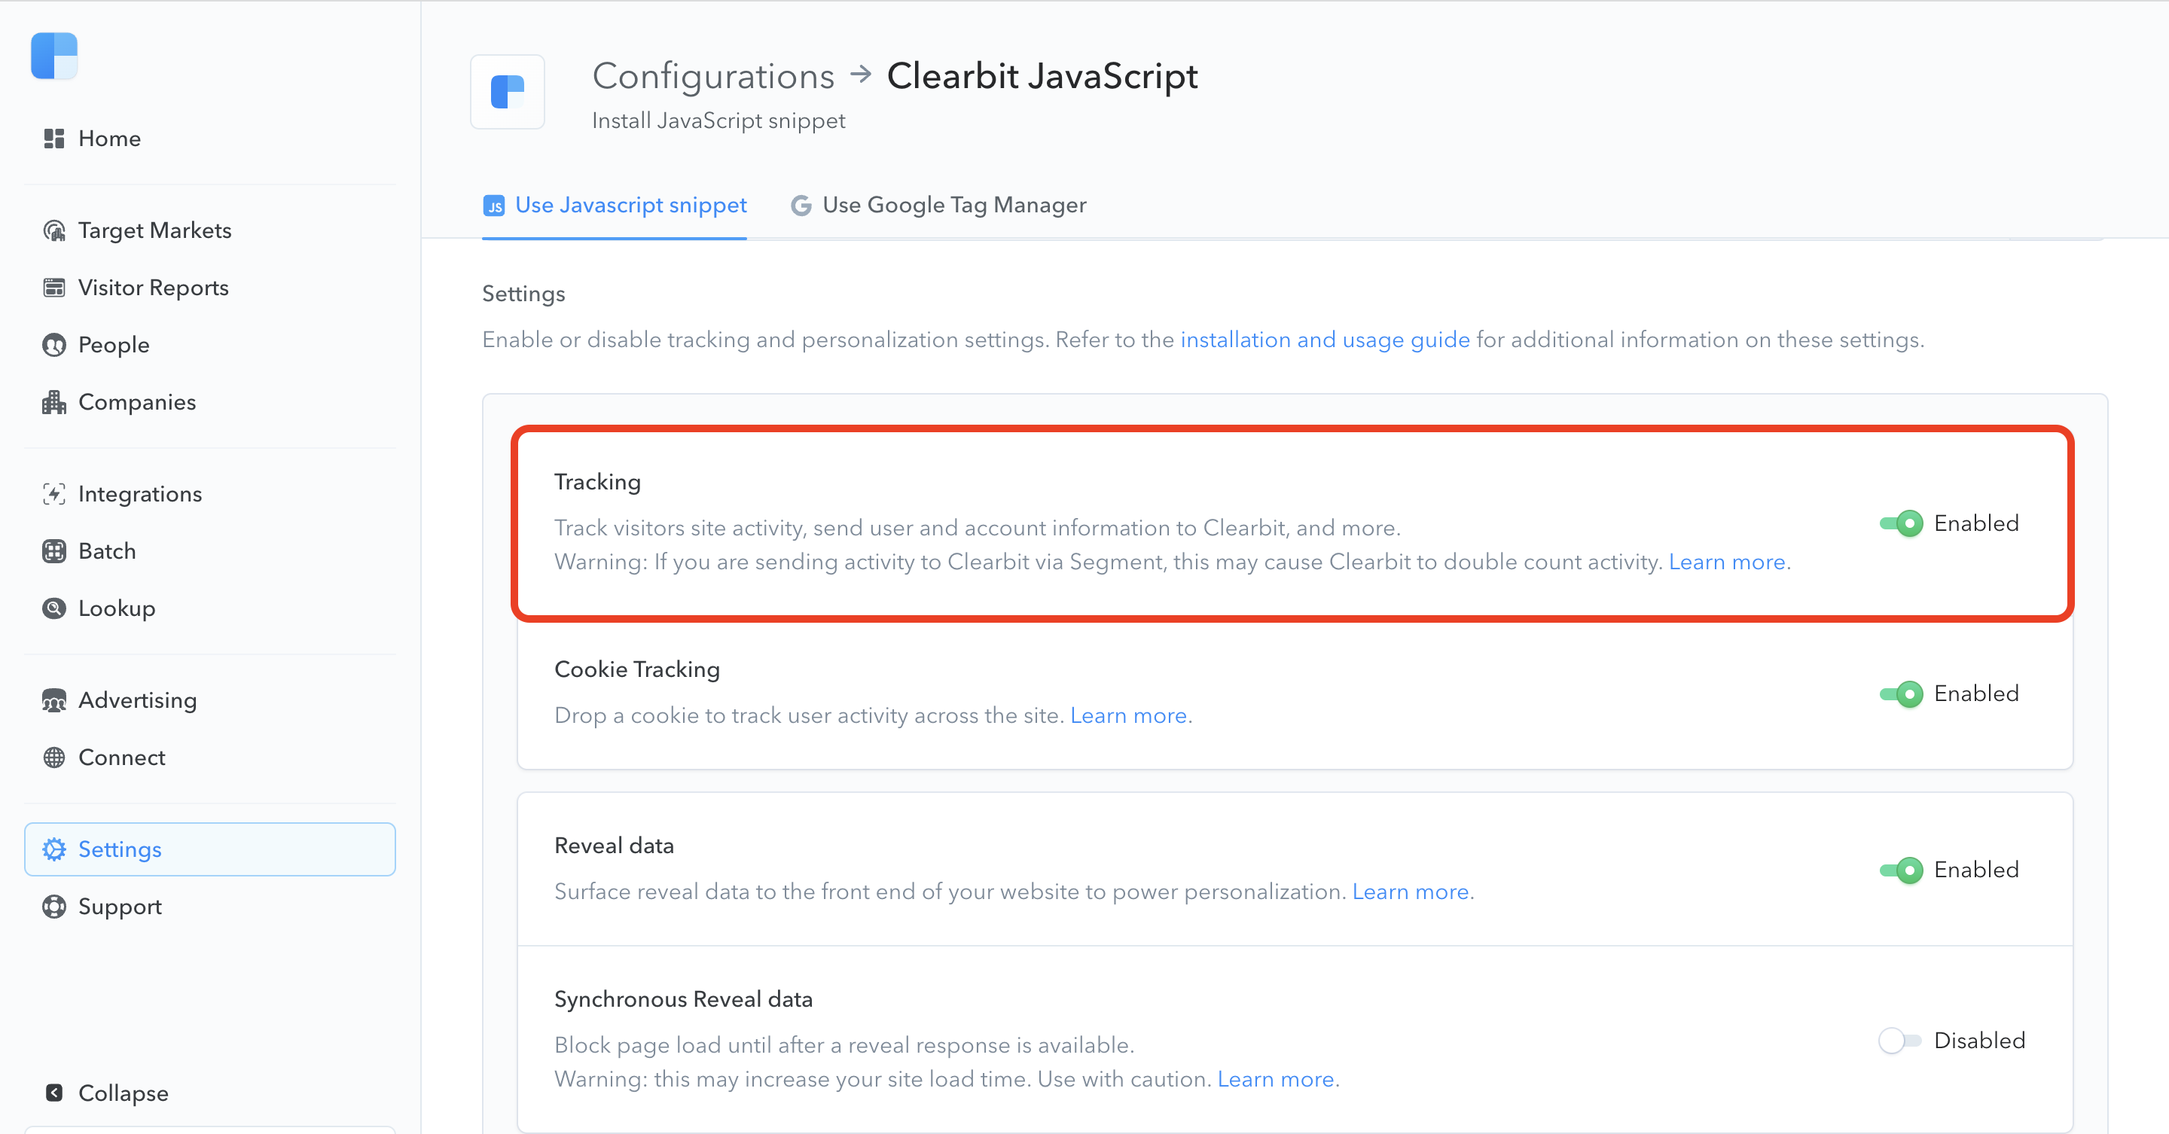Click the People globe icon

pos(54,344)
